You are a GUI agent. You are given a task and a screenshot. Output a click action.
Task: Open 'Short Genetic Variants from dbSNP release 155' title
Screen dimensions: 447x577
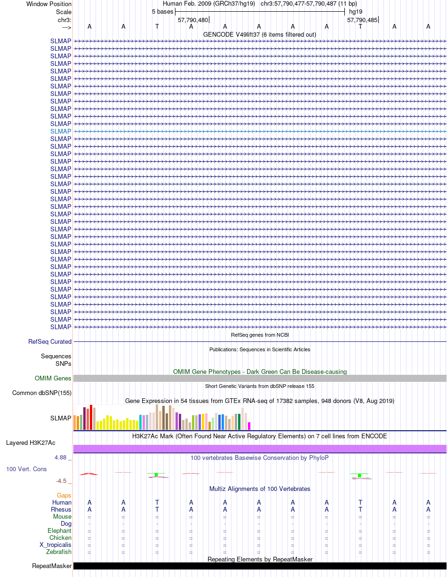[x=260, y=386]
